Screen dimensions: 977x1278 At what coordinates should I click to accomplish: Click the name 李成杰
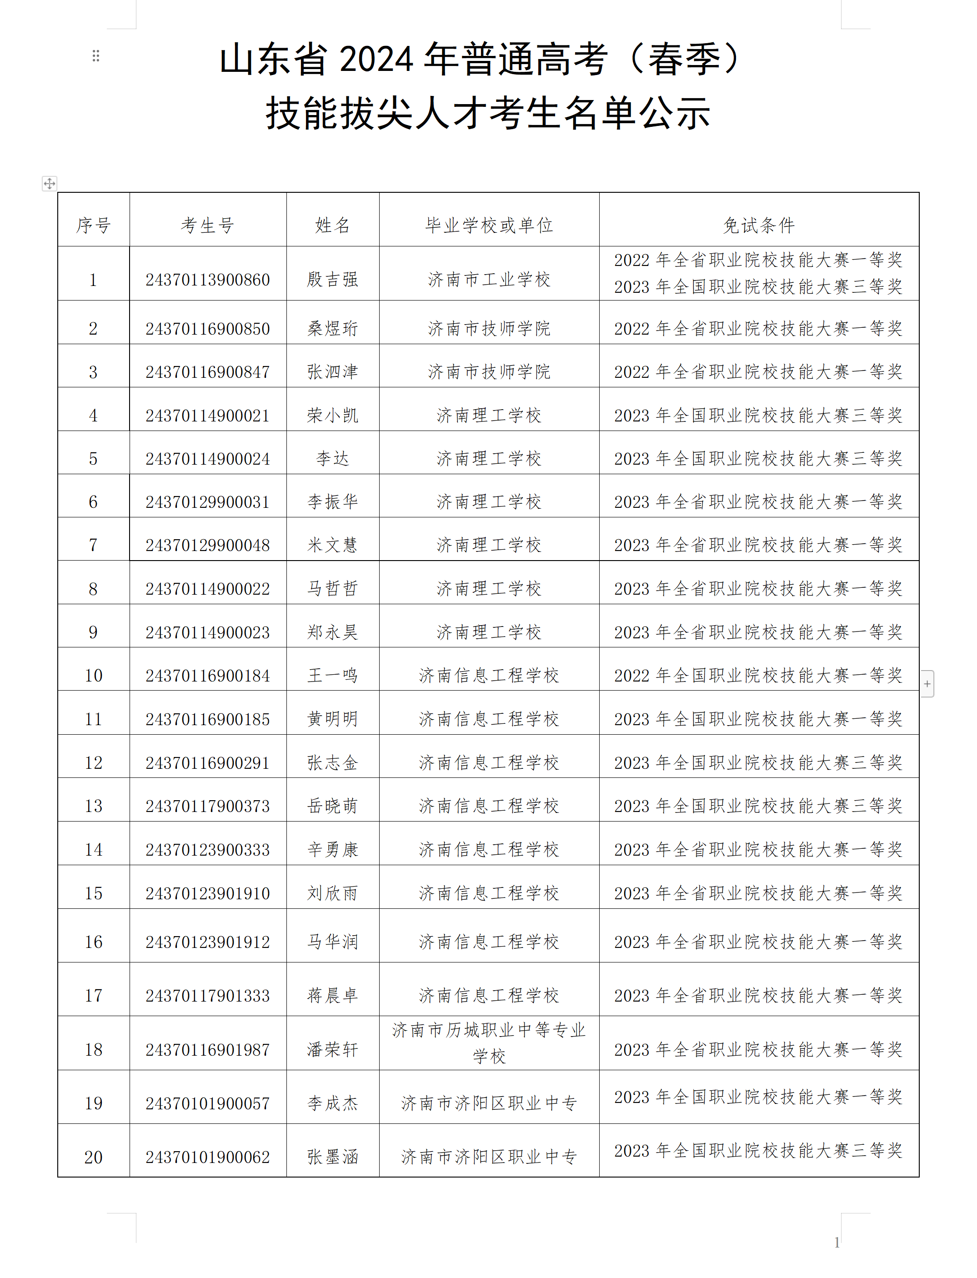coord(333,1103)
